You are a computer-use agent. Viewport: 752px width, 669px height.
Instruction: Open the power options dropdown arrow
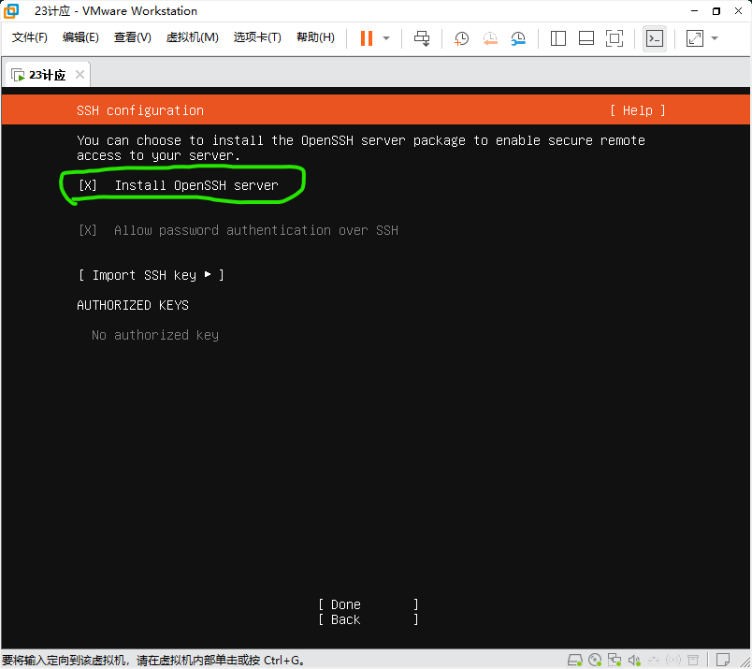click(x=386, y=38)
